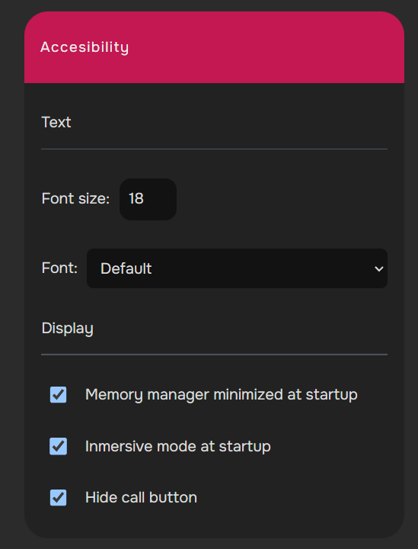Click the Font label next to dropdown

(x=59, y=268)
